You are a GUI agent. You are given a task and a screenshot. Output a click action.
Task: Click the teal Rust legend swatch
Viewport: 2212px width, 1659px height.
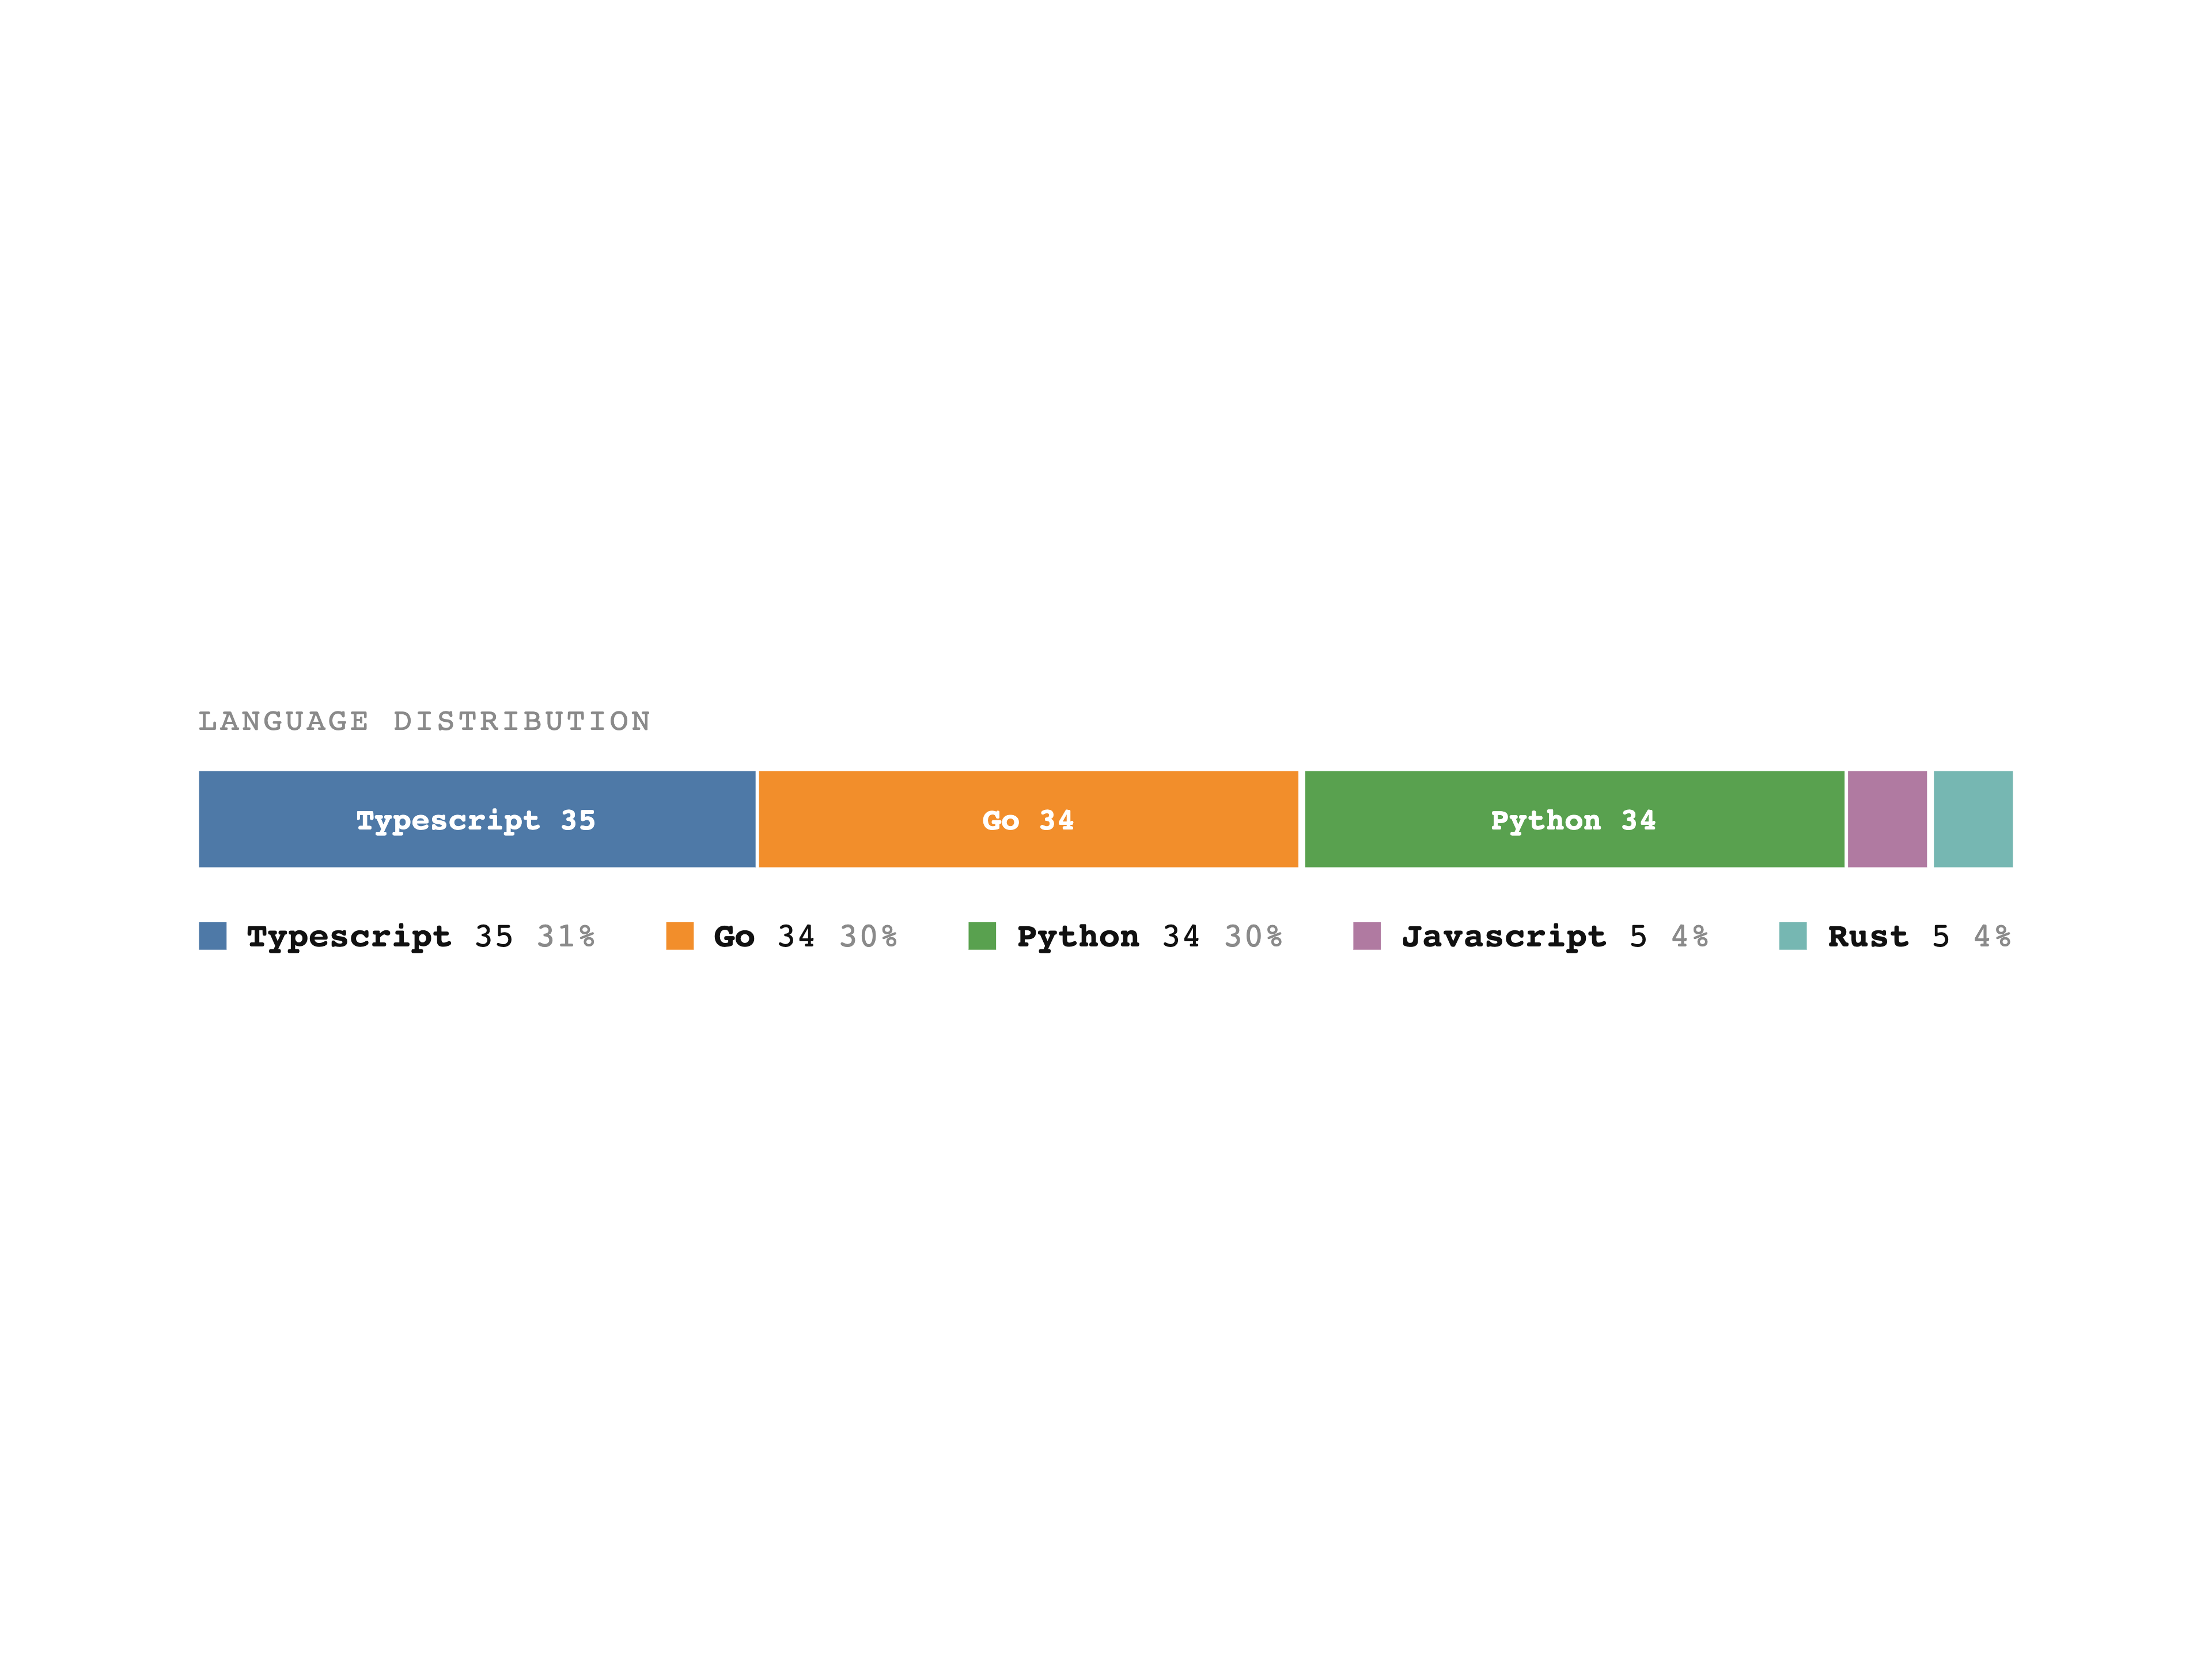point(1793,936)
